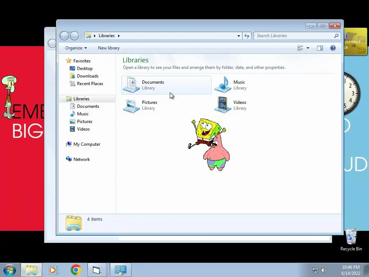Select My Computer in navigation pane
The width and height of the screenshot is (369, 277).
87,144
